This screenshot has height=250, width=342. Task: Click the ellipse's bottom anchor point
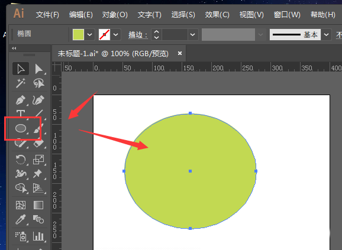point(190,228)
